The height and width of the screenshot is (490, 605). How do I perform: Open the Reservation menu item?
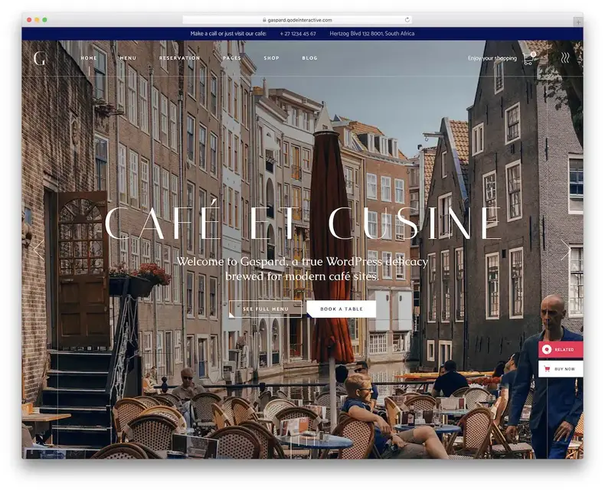pos(179,58)
